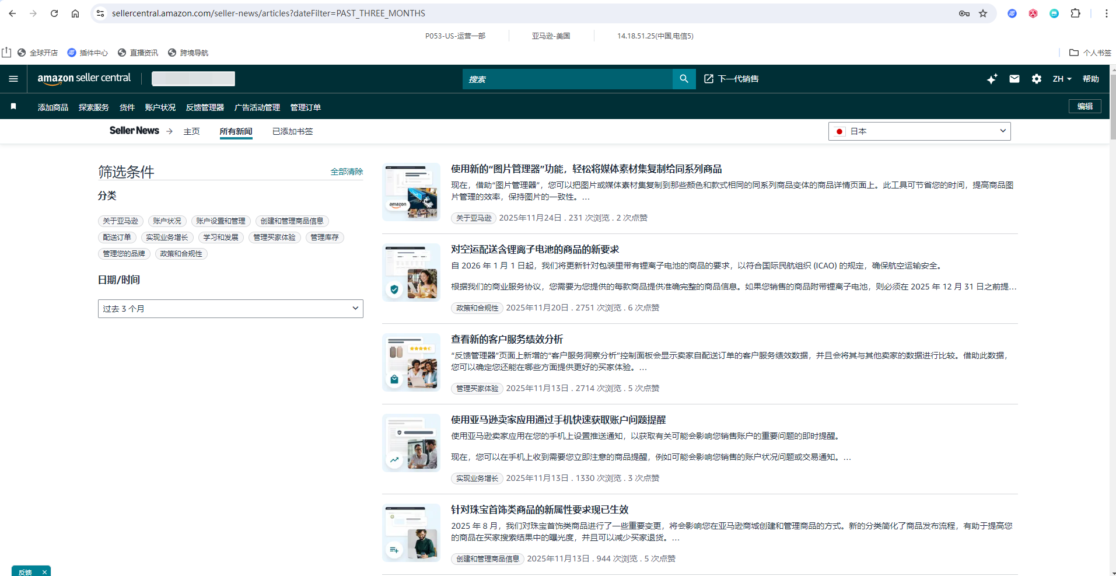This screenshot has width=1116, height=576.
Task: Open article about 图片管理器 feature
Action: [586, 169]
